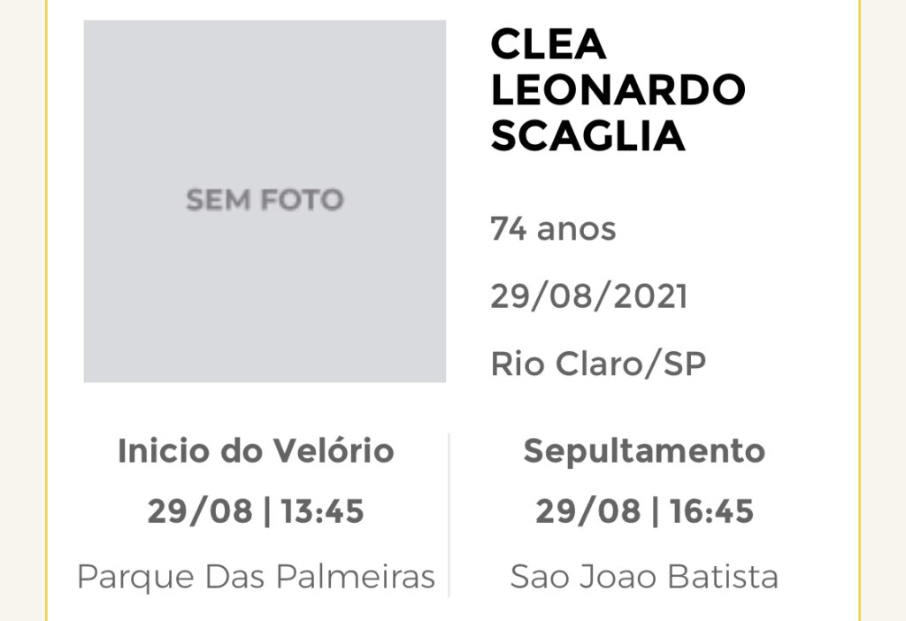Viewport: 906px width, 621px height.
Task: Click the burial time 29/08 | 16:45
Action: coord(644,511)
